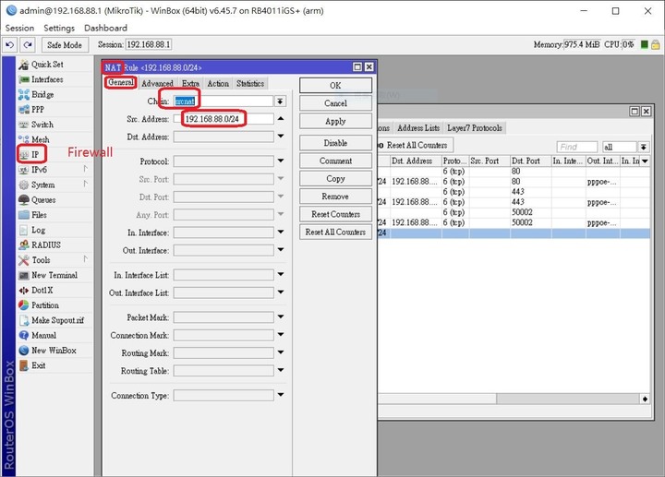This screenshot has height=477, width=665.
Task: Click the lock icon in status area
Action: pyautogui.click(x=655, y=44)
